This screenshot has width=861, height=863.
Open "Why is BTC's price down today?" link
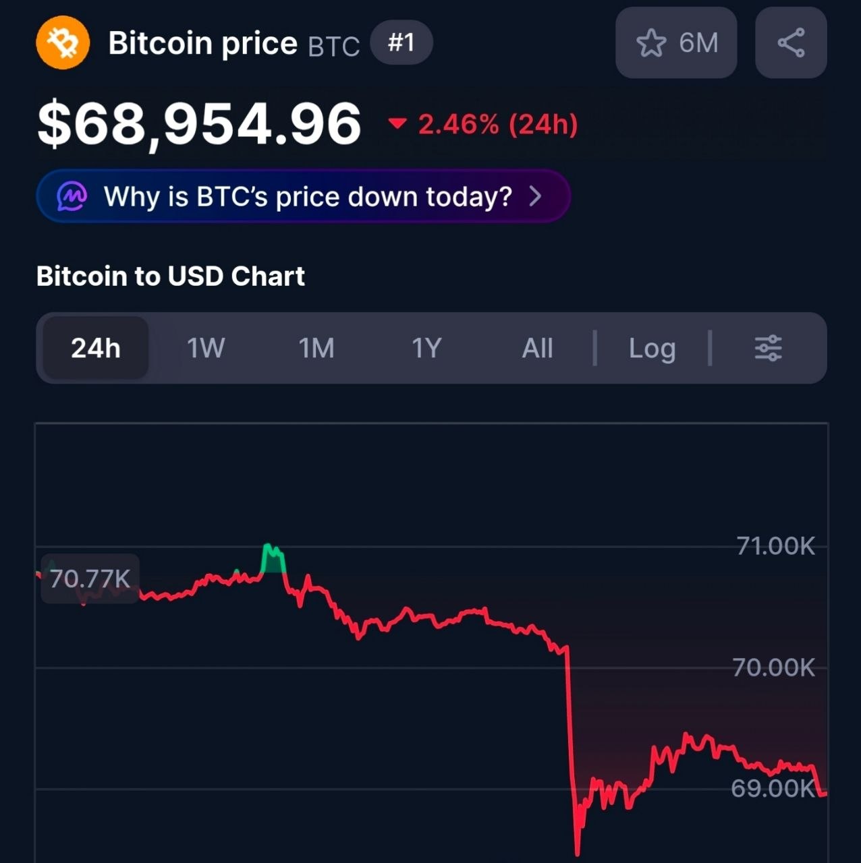click(307, 196)
